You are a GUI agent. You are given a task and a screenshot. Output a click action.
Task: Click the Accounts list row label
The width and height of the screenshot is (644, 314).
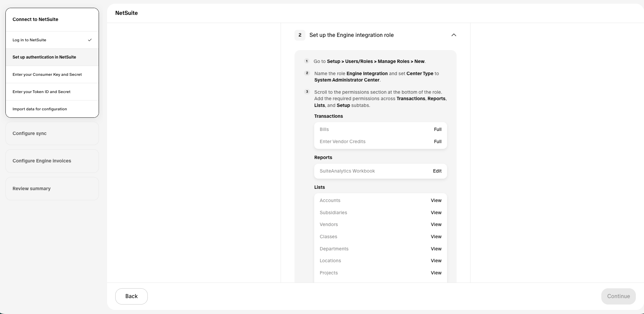(330, 201)
